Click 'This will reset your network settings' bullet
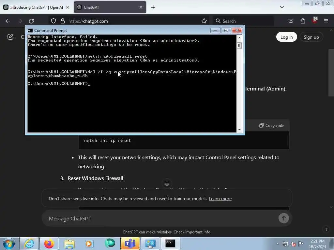Image resolution: width=334 pixels, height=250 pixels. tap(178, 162)
